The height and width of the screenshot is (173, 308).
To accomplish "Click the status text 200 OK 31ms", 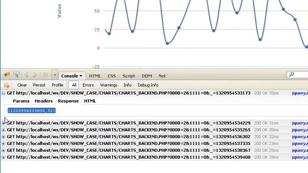I will click(266, 123).
